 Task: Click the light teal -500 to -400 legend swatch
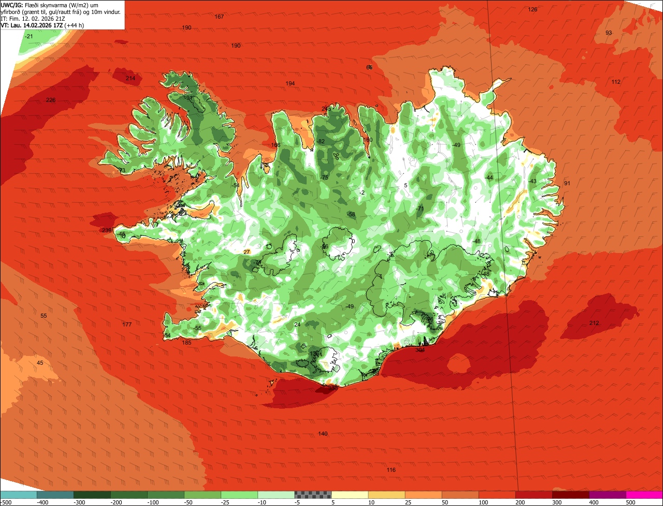(x=18, y=494)
